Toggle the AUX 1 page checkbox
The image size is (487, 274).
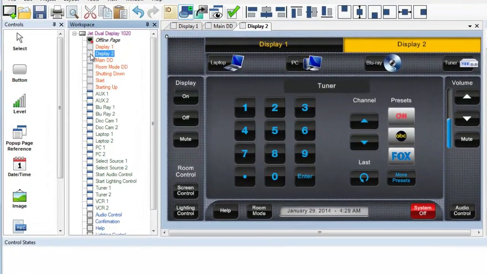[x=90, y=94]
